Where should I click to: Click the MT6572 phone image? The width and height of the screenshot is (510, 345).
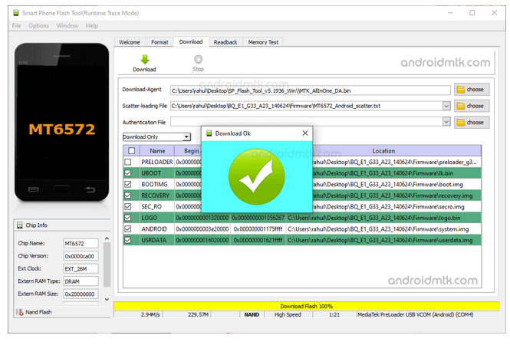click(x=62, y=122)
